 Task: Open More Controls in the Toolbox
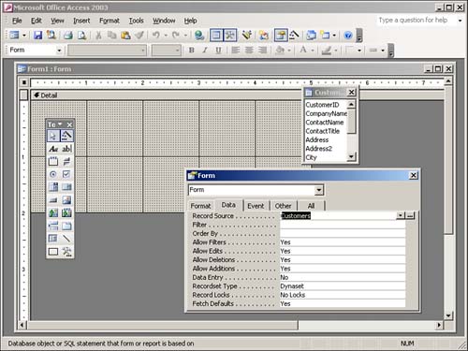coord(66,251)
